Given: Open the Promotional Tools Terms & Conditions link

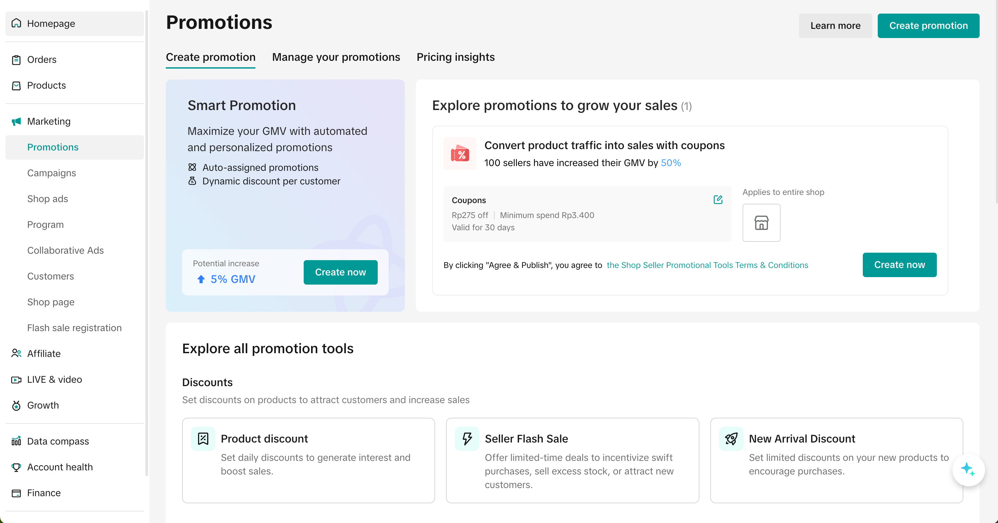Looking at the screenshot, I should tap(707, 265).
